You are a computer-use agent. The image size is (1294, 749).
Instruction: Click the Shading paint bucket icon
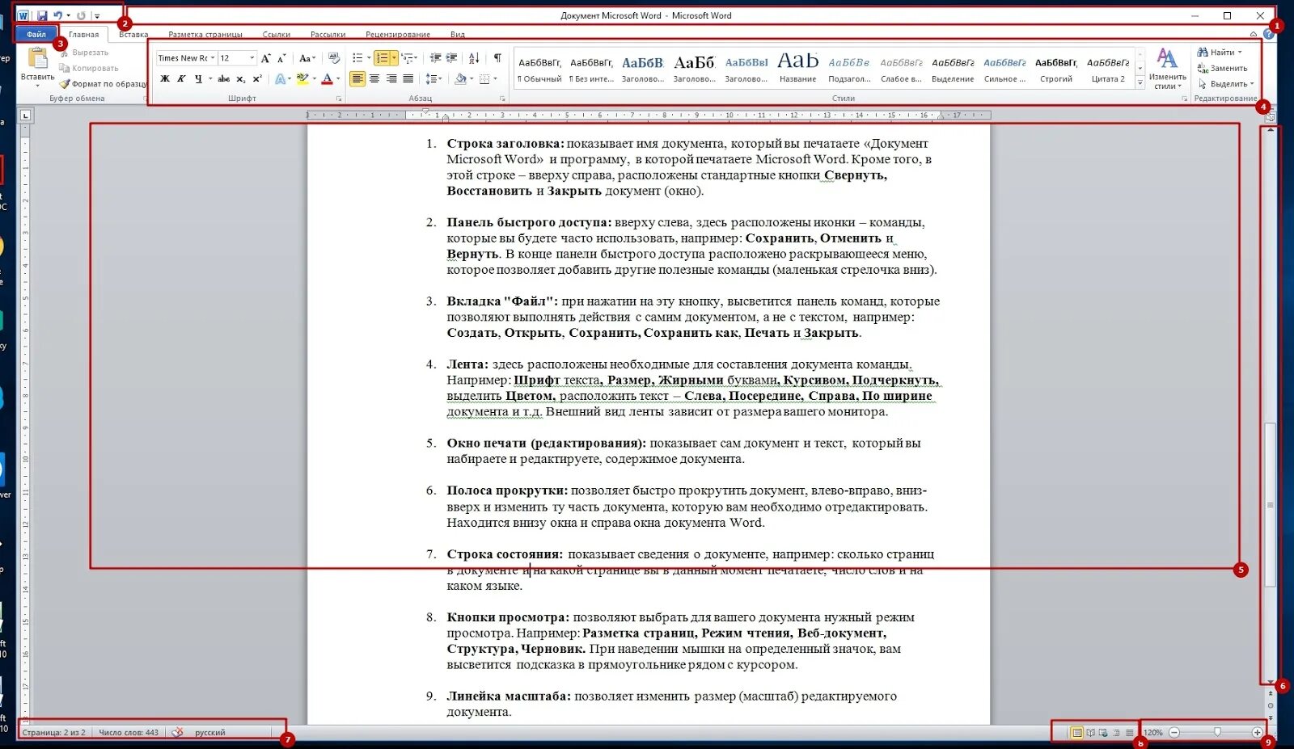pyautogui.click(x=460, y=78)
